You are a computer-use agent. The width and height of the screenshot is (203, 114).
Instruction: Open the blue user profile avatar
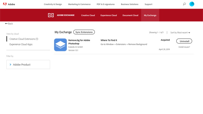coord(192,4)
